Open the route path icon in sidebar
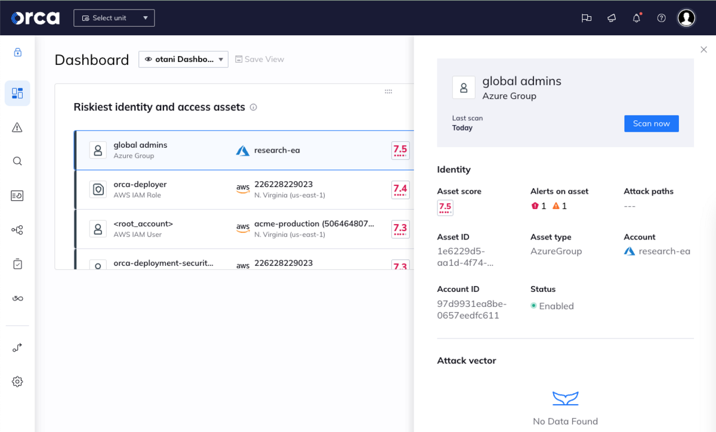Viewport: 716px width, 432px height. [17, 347]
